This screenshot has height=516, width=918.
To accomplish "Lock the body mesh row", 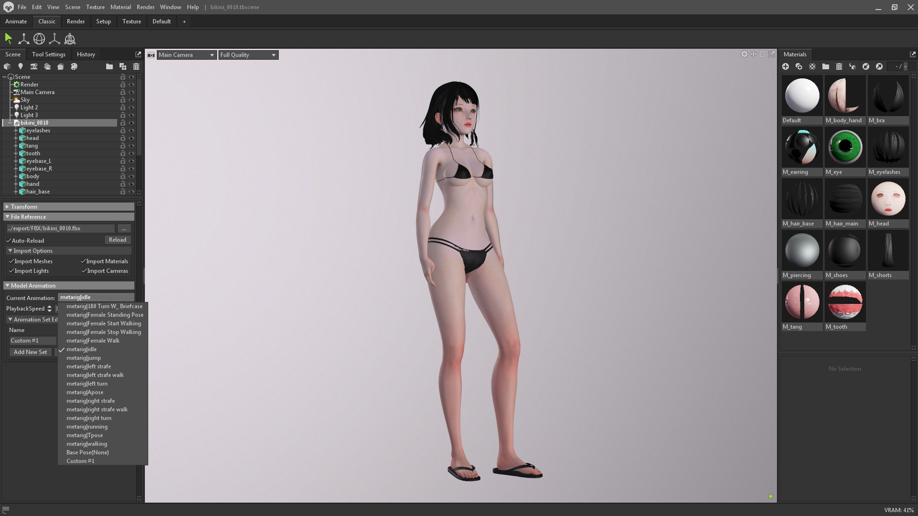I will (x=123, y=176).
